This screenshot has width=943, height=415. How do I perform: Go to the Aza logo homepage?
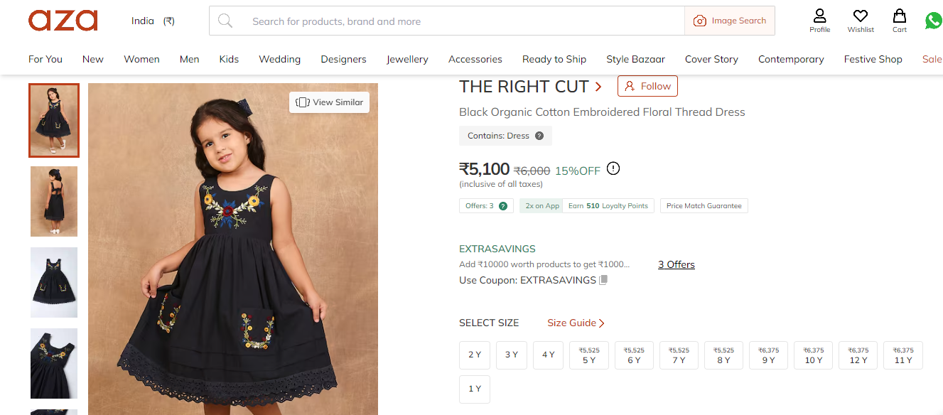[x=63, y=21]
